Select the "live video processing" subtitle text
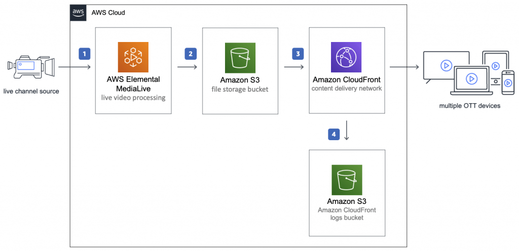The width and height of the screenshot is (519, 251). tap(132, 97)
